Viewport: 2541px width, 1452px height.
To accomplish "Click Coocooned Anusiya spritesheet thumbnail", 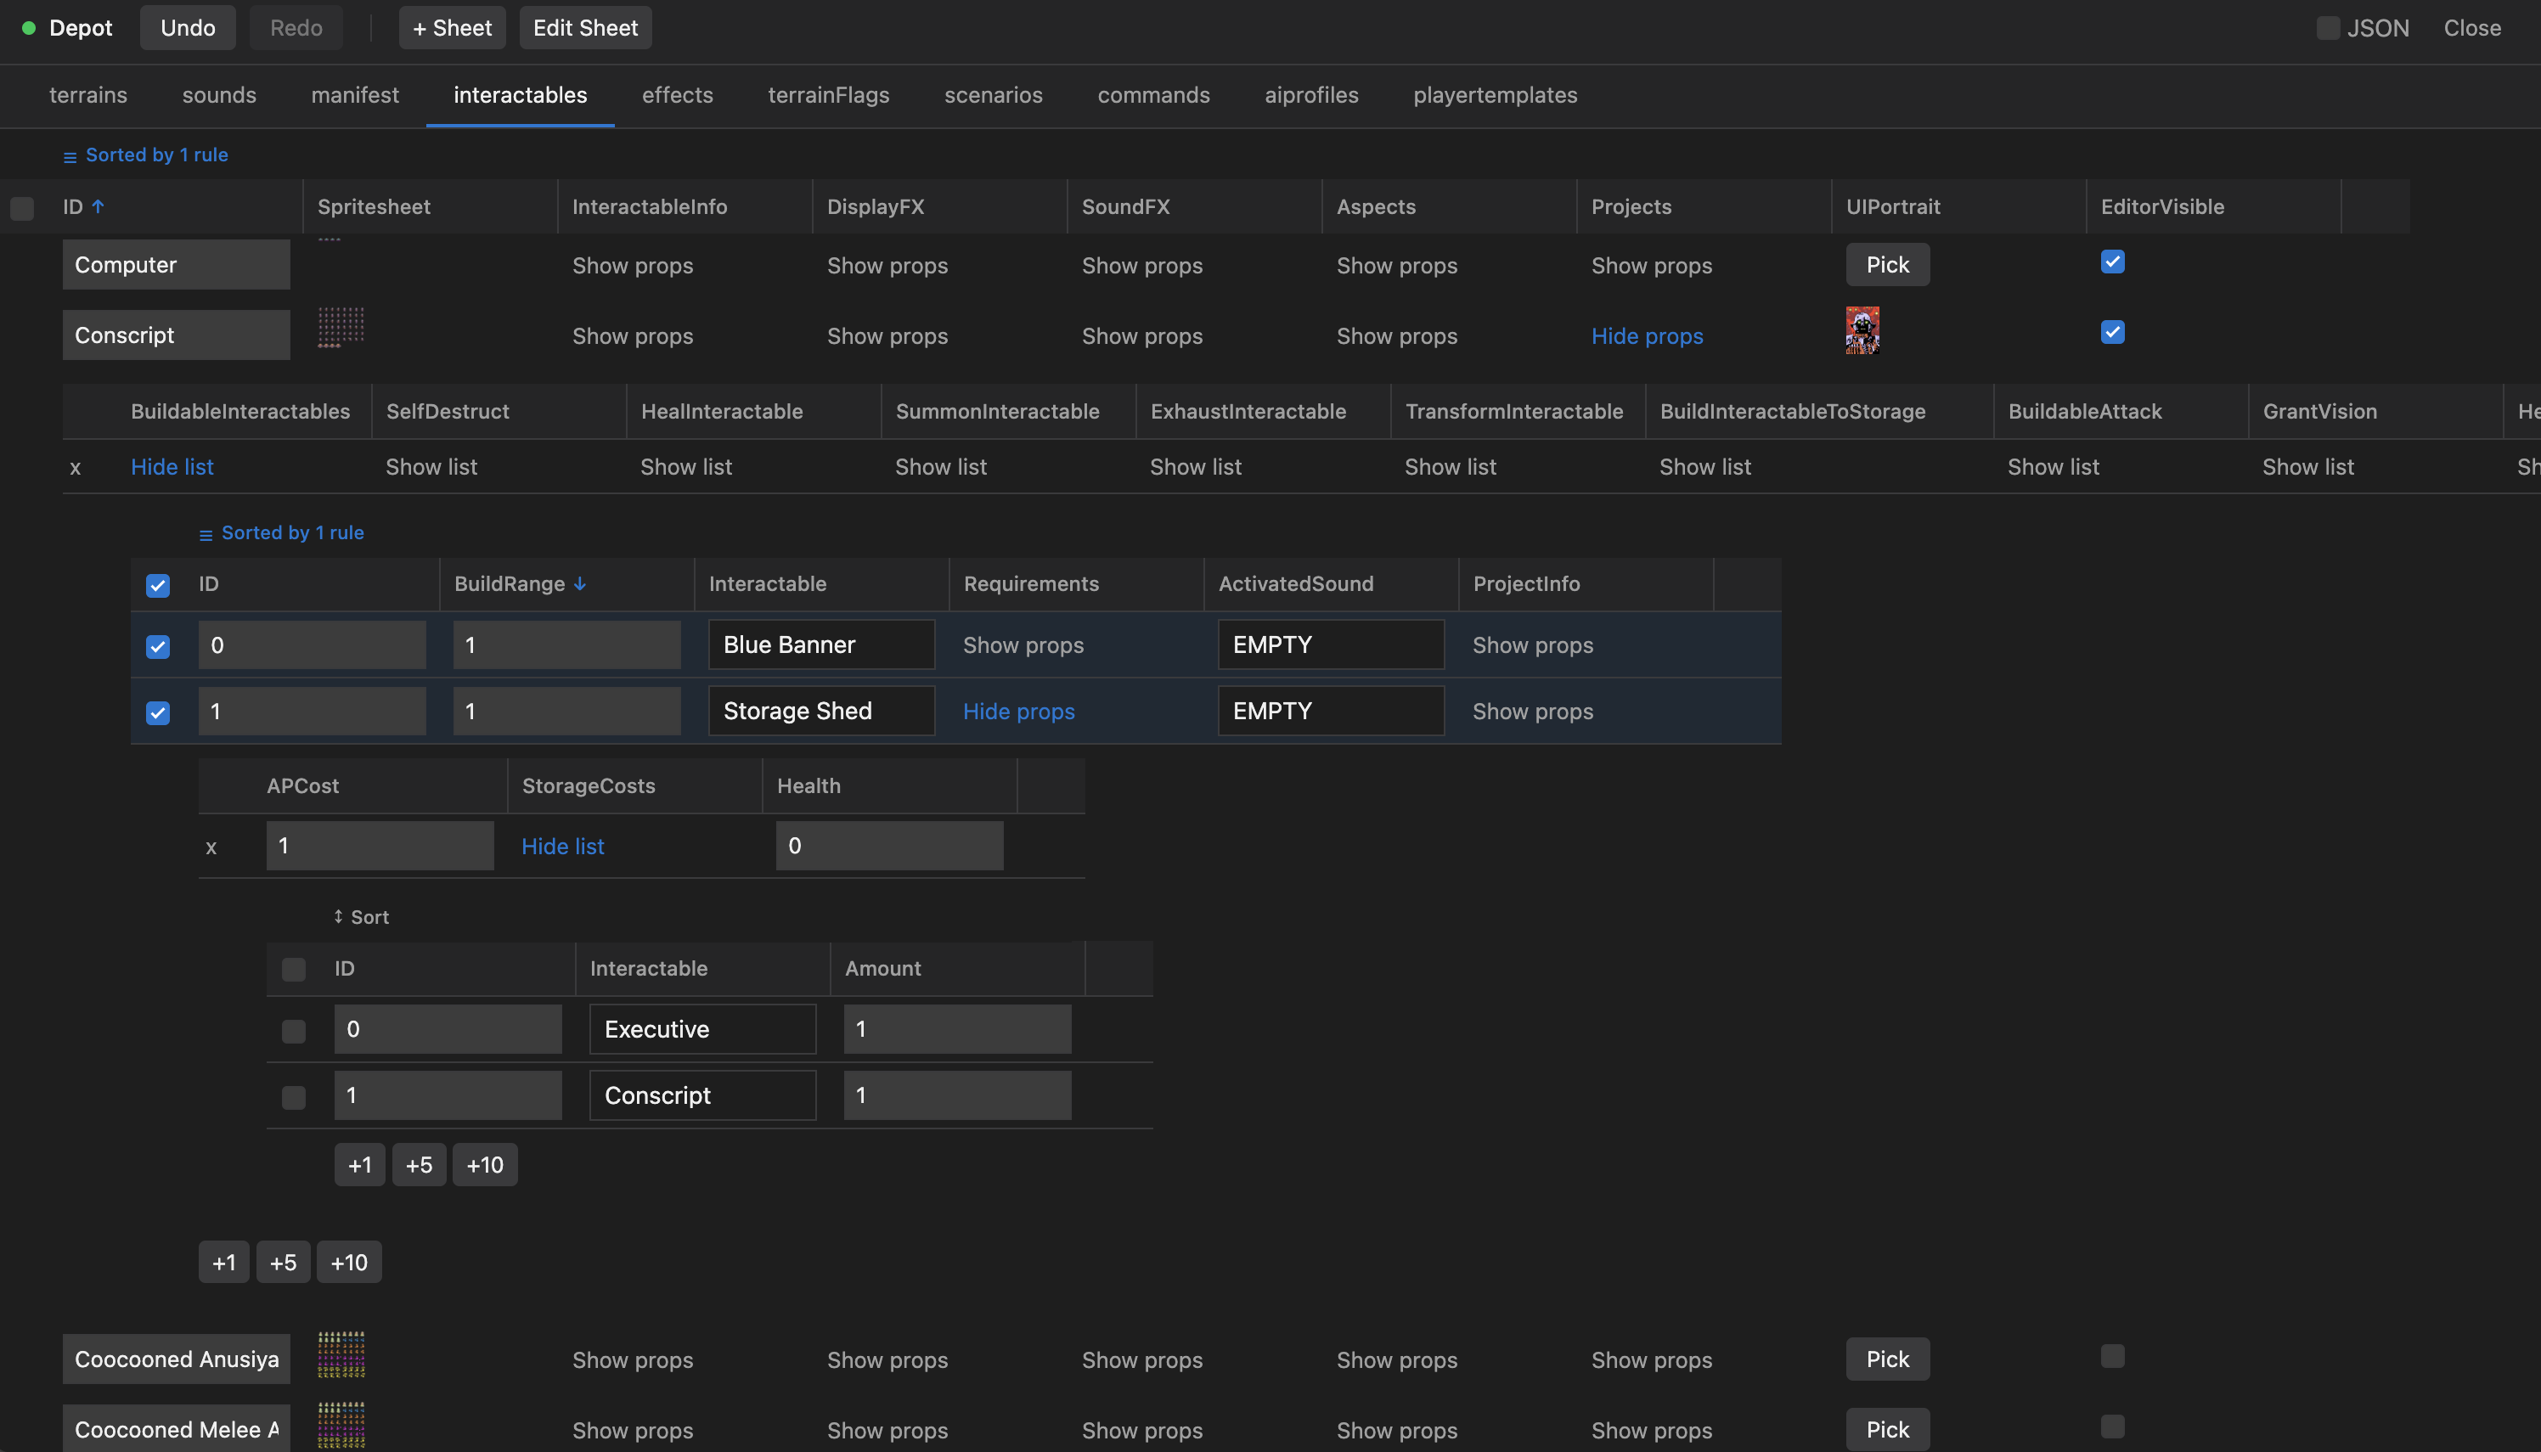I will click(x=341, y=1354).
